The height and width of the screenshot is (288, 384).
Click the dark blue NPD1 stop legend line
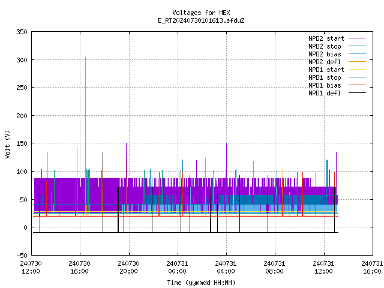pos(357,77)
